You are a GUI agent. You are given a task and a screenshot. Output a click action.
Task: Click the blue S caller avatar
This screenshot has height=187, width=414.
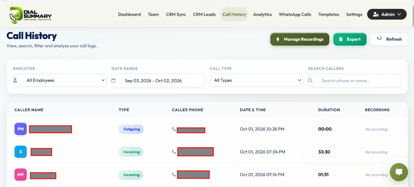pos(21,152)
